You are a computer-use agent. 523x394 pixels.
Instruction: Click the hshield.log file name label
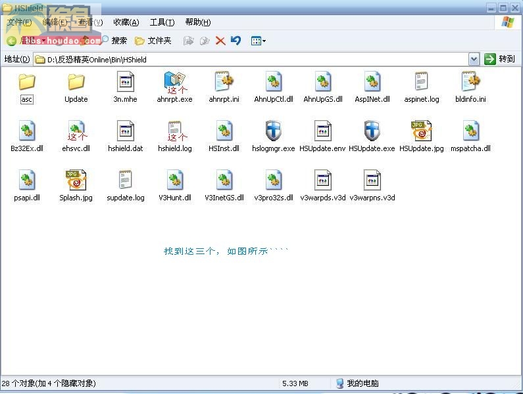[175, 148]
